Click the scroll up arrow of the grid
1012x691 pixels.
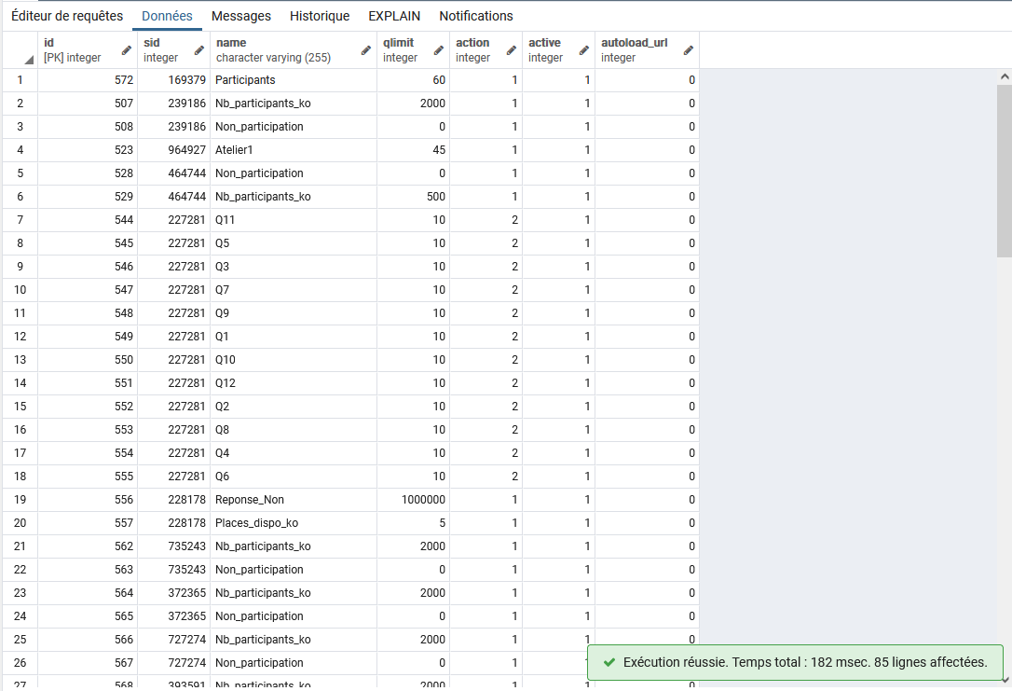1005,76
